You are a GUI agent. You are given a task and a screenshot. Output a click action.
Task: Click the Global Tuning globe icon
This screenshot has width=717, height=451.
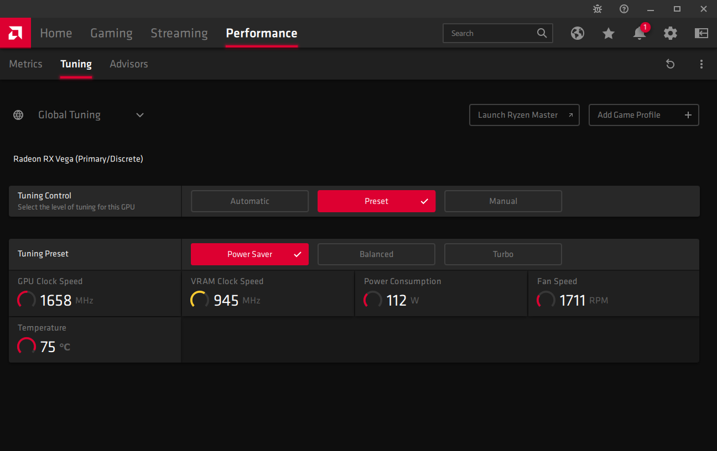point(18,115)
